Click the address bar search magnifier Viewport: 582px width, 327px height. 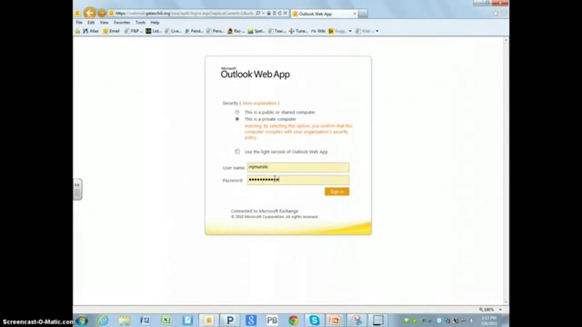(258, 14)
